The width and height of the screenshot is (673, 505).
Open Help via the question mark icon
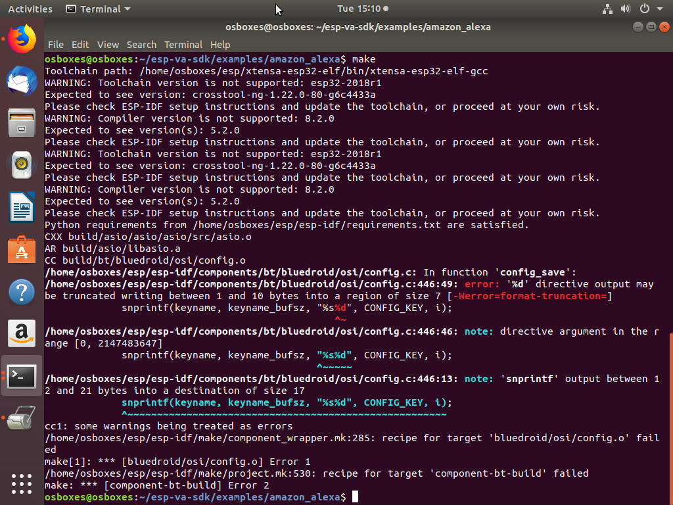pyautogui.click(x=22, y=293)
